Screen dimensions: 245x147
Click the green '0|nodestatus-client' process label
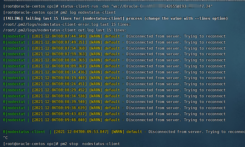[24, 132]
